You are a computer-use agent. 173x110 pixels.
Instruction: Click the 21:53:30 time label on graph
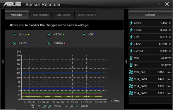[x=30, y=102]
